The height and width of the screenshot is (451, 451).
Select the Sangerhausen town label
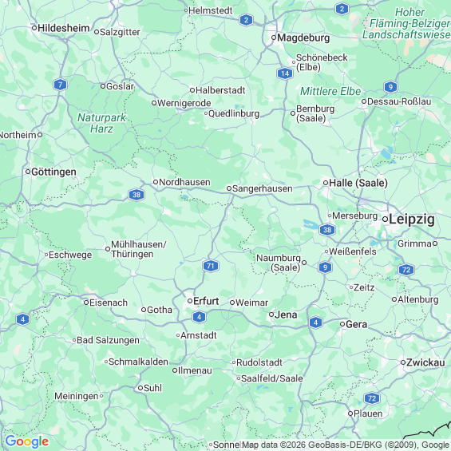(263, 188)
